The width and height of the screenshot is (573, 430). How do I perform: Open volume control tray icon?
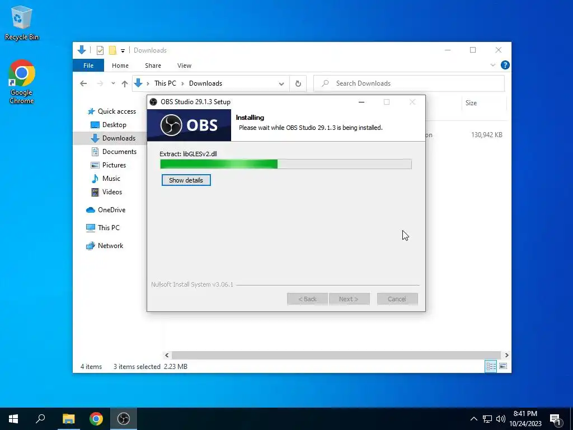pos(501,419)
